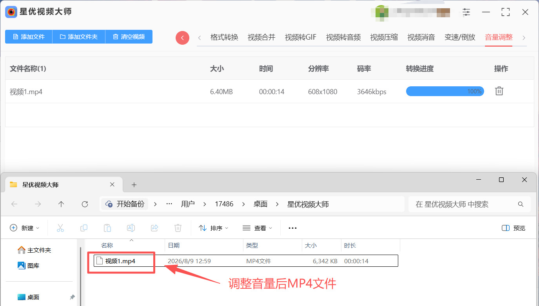539x306 pixels.
Task: Click 17486 in the address breadcrumb
Action: click(224, 204)
